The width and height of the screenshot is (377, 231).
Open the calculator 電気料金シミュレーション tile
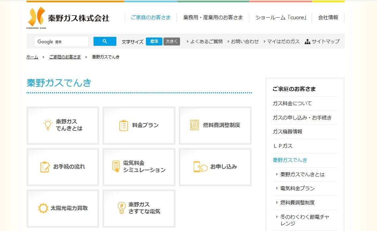click(139, 167)
